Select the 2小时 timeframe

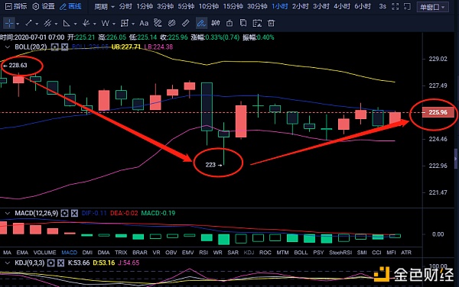coord(301,6)
